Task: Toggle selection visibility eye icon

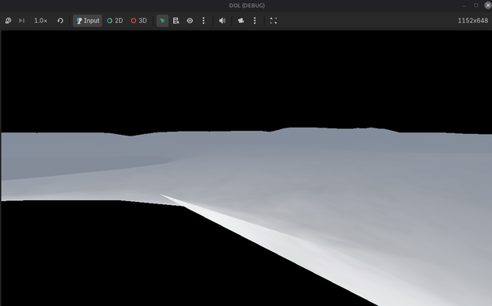Action: tap(190, 21)
